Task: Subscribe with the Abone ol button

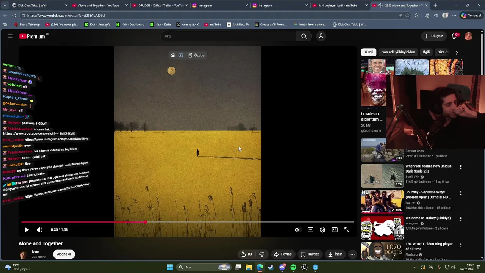Action: pyautogui.click(x=64, y=254)
